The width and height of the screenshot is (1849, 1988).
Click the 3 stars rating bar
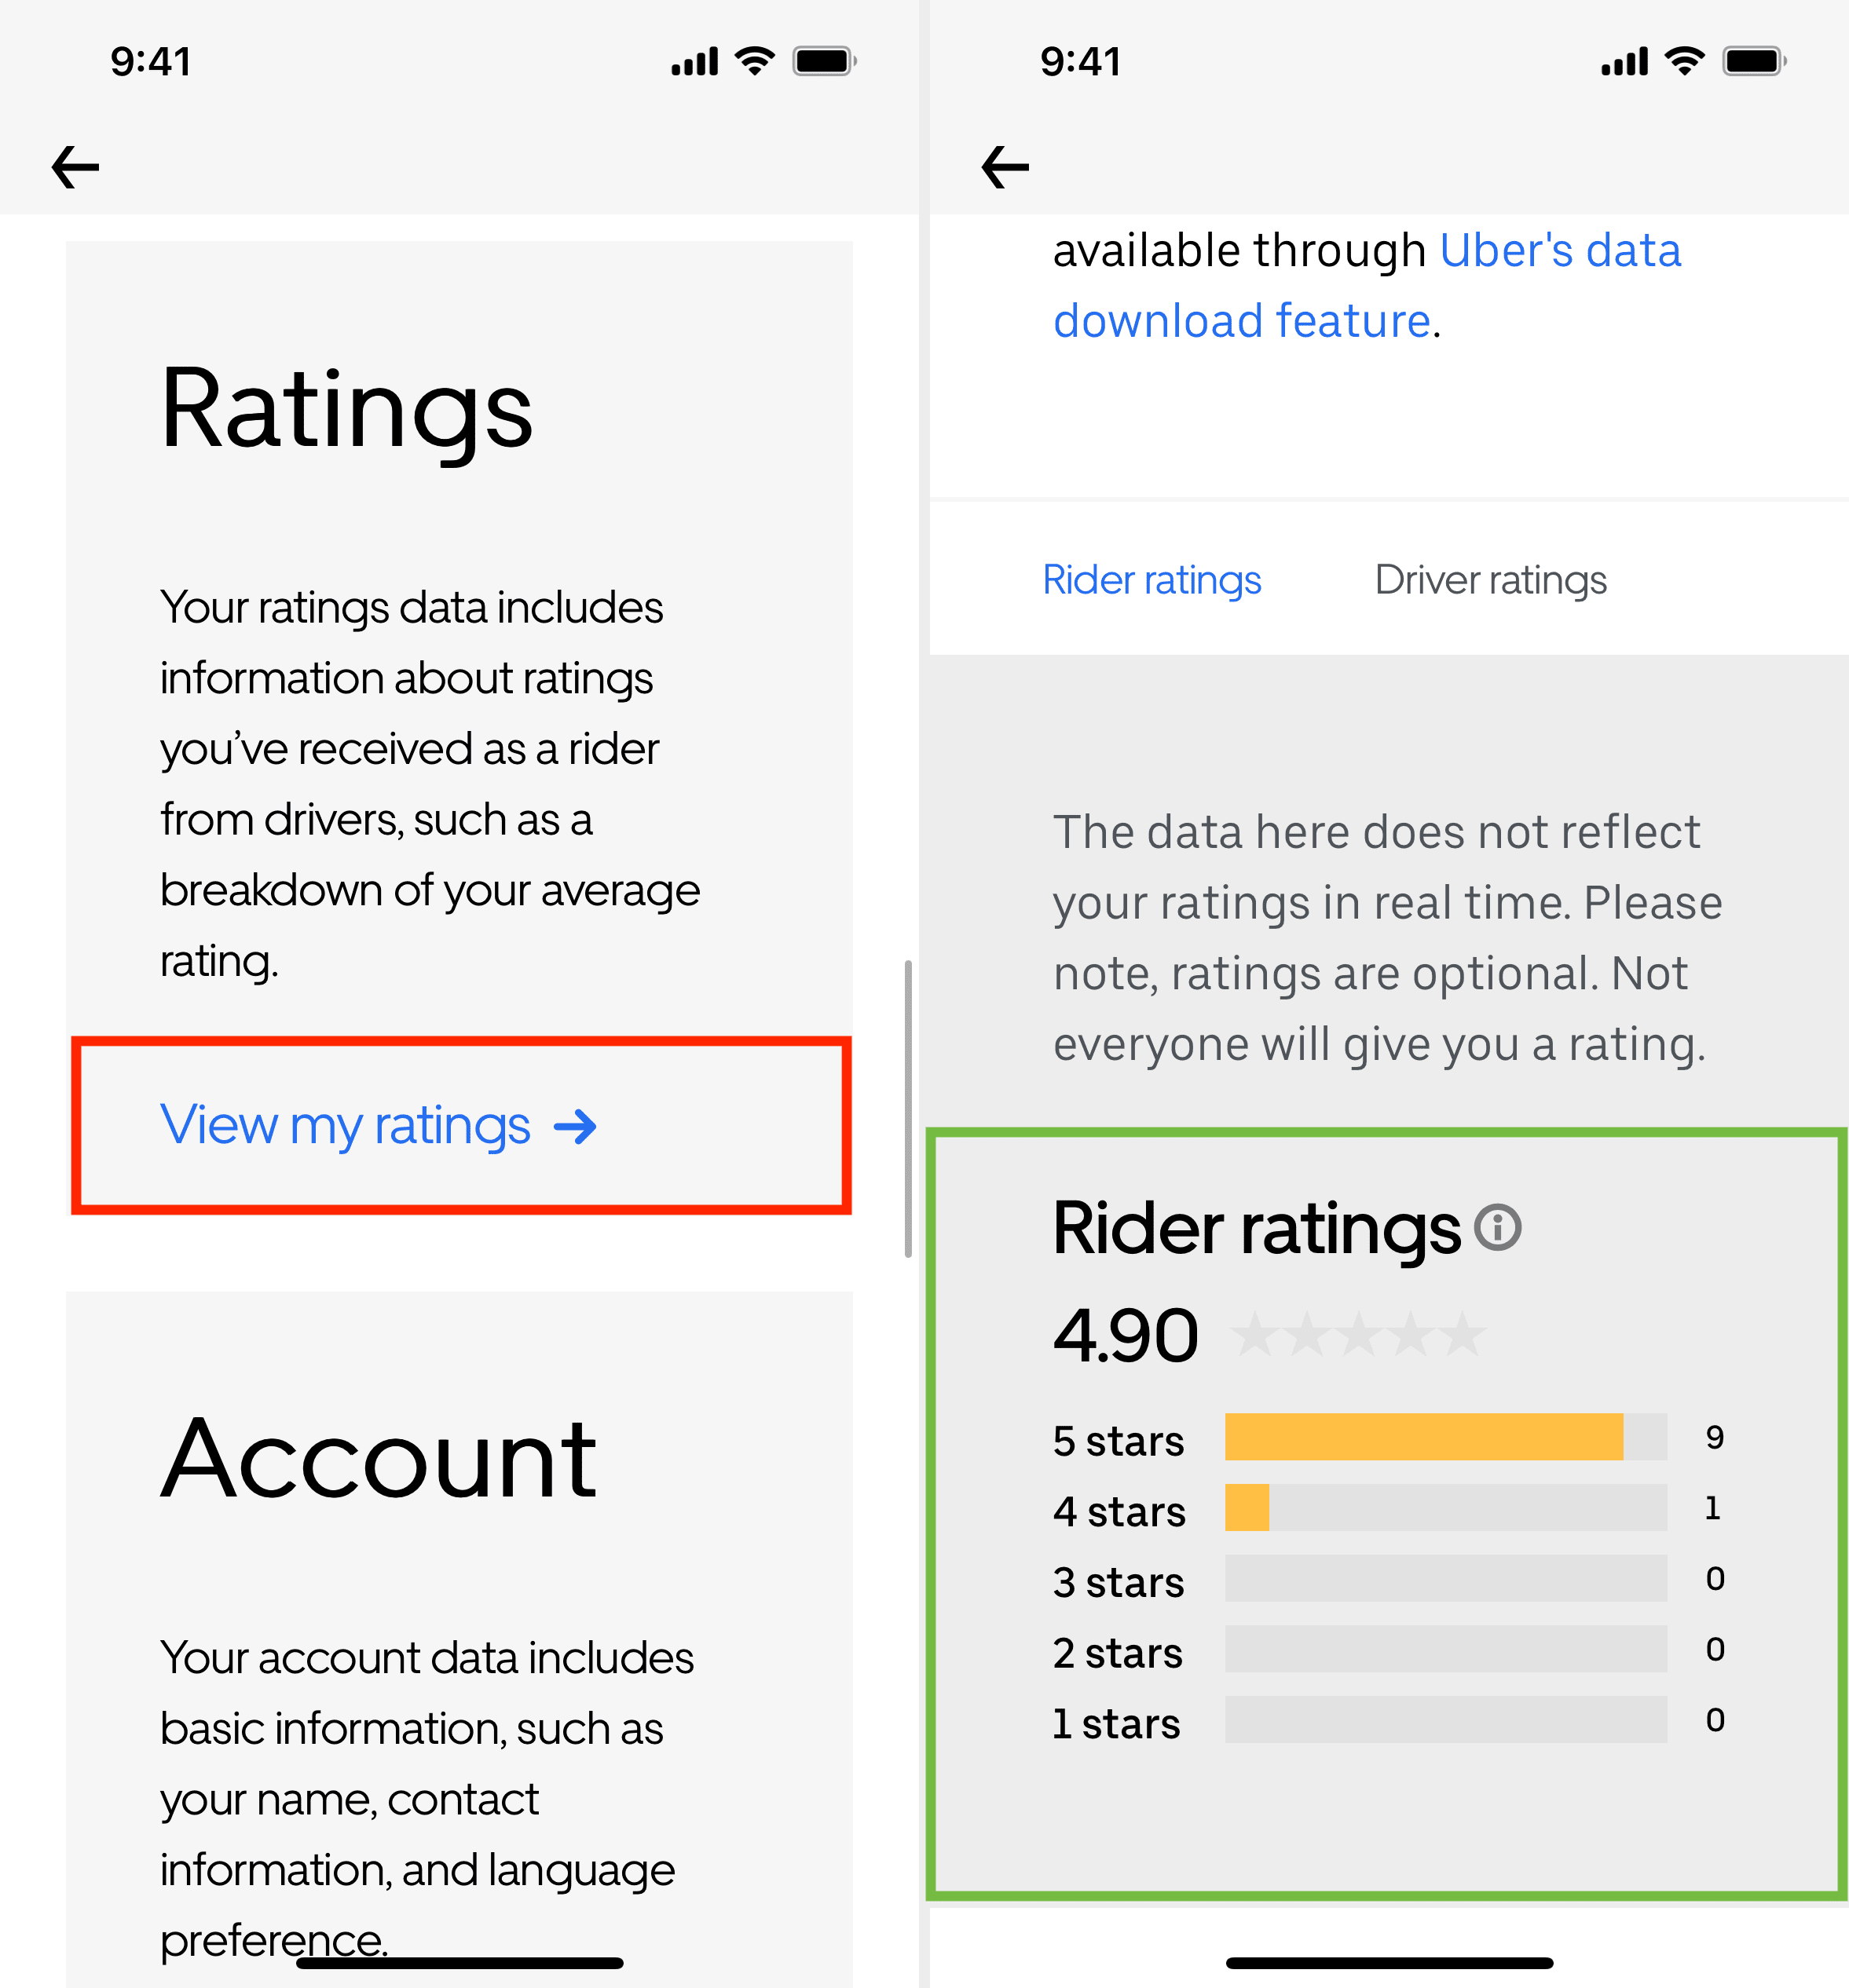pos(1446,1578)
